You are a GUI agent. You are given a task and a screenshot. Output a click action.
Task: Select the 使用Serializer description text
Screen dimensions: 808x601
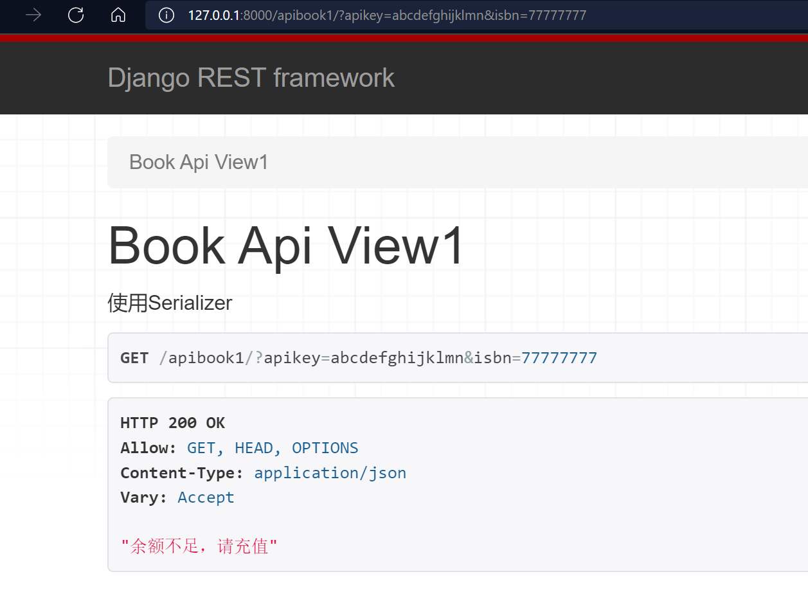coord(170,303)
